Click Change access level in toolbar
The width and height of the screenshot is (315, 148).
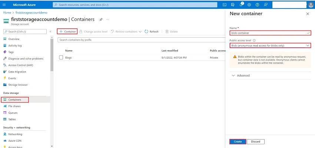point(93,32)
